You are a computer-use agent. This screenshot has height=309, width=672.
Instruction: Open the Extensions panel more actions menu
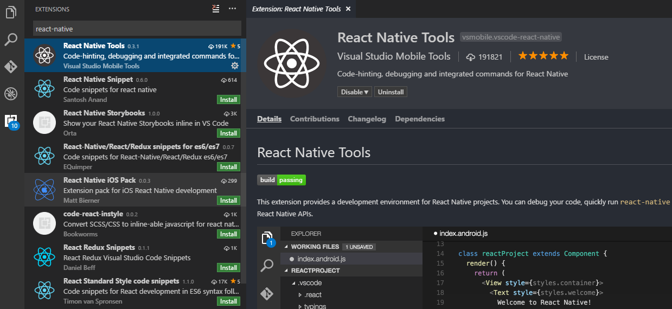232,9
